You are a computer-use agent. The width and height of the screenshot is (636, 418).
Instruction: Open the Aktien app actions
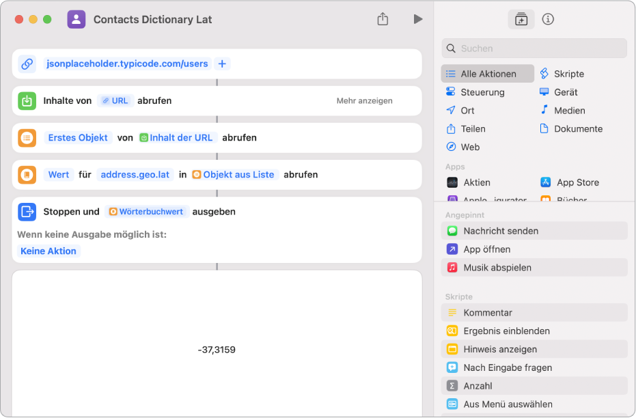(x=469, y=182)
